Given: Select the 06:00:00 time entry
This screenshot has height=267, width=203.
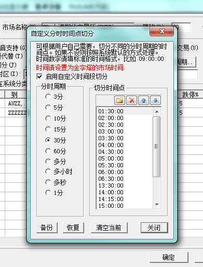Looking at the screenshot, I should [125, 172].
